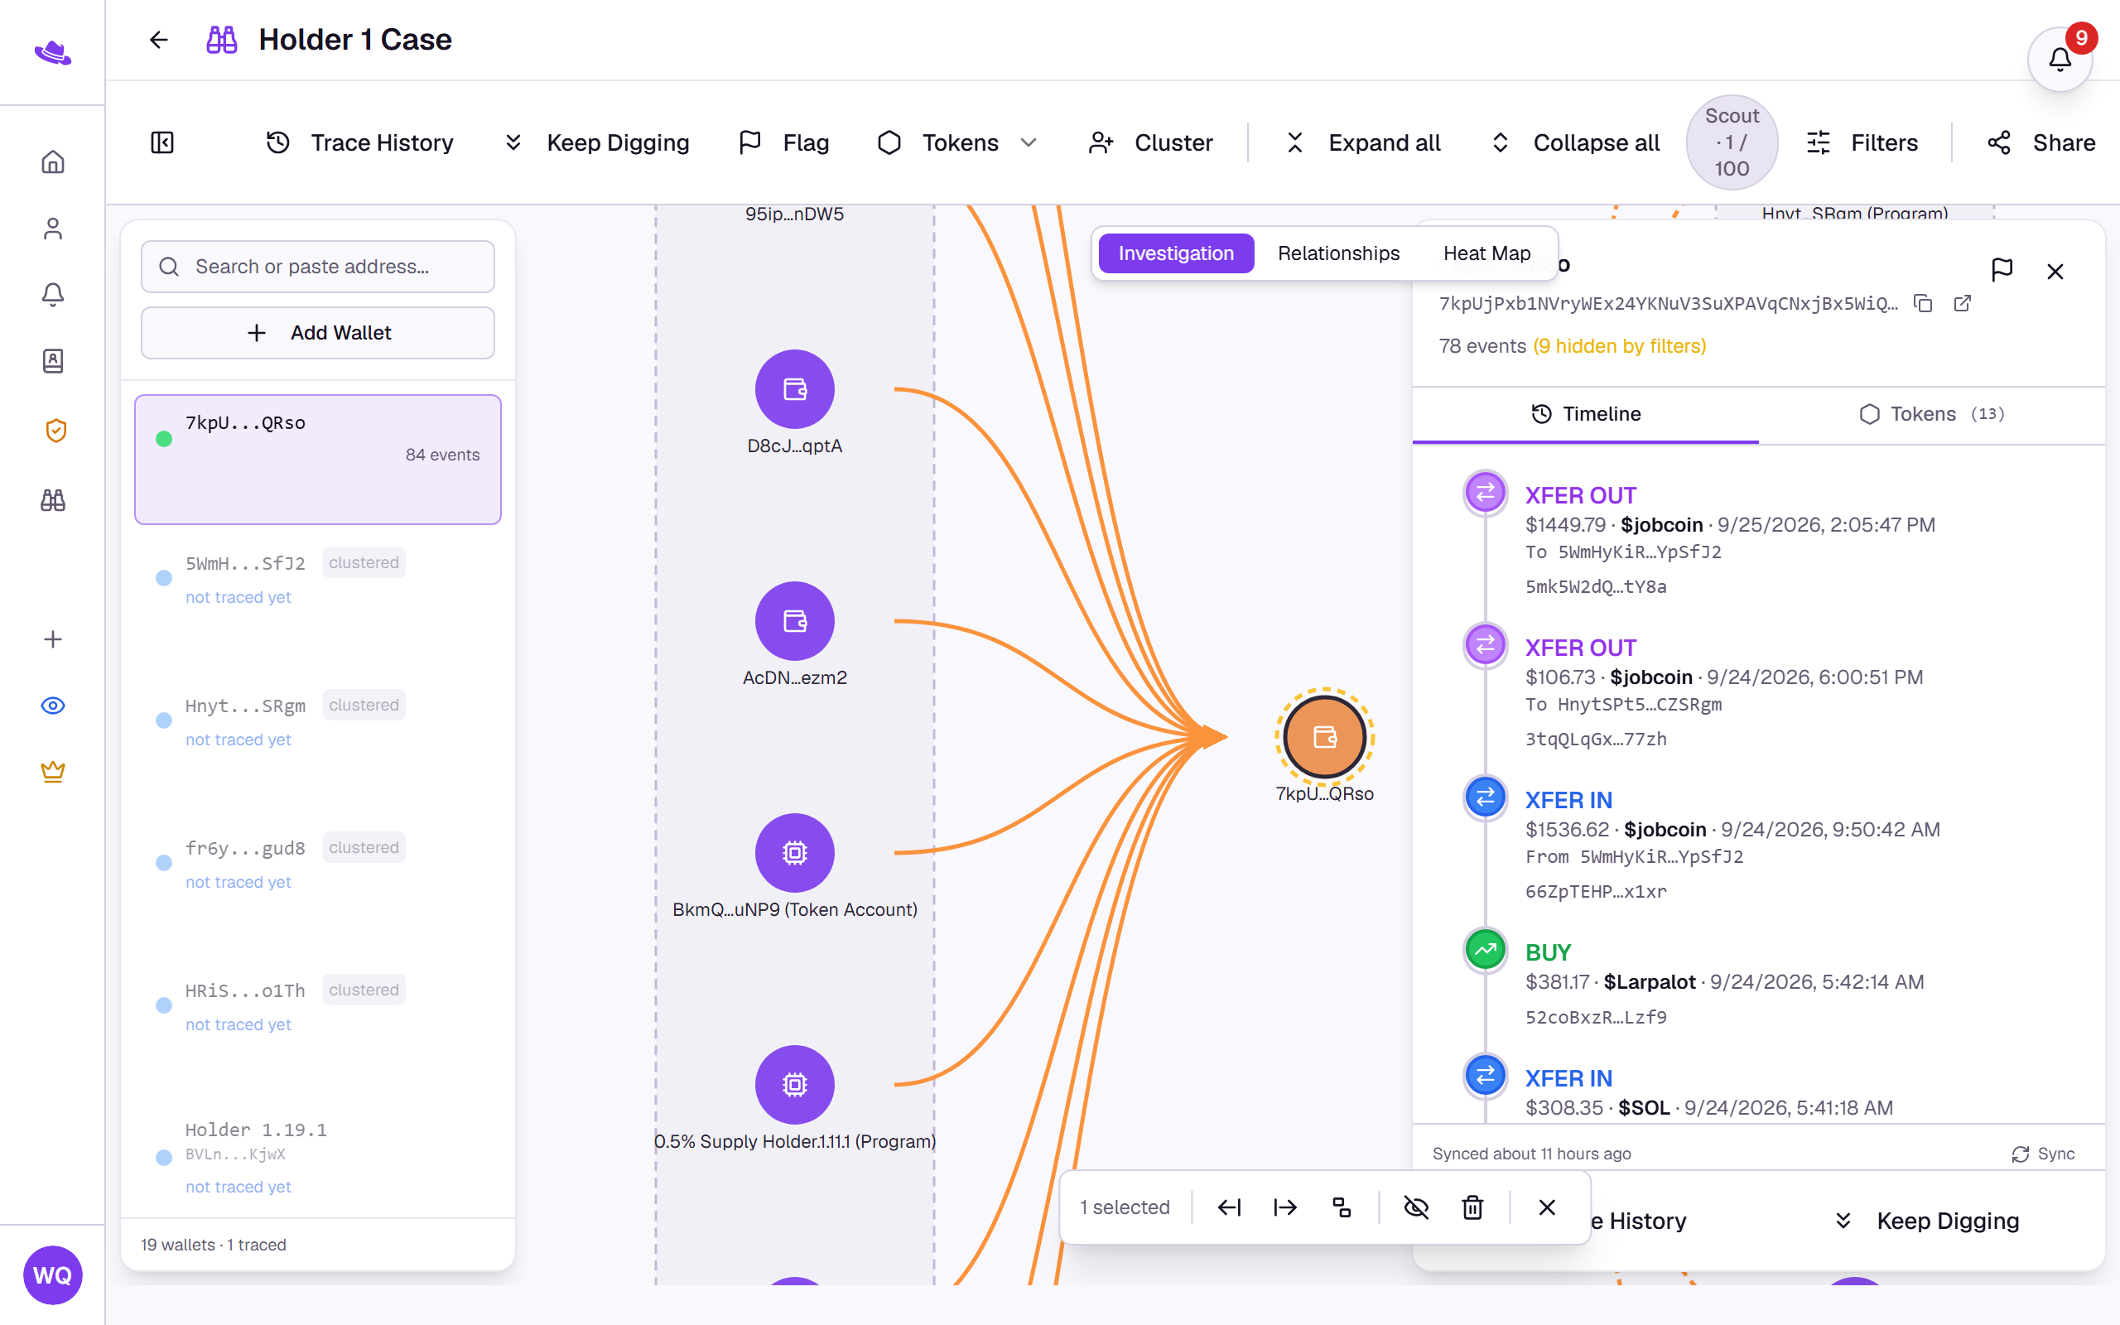Screen dimensions: 2120x1325
Task: Switch to the Timeline tab
Action: pos(1586,413)
